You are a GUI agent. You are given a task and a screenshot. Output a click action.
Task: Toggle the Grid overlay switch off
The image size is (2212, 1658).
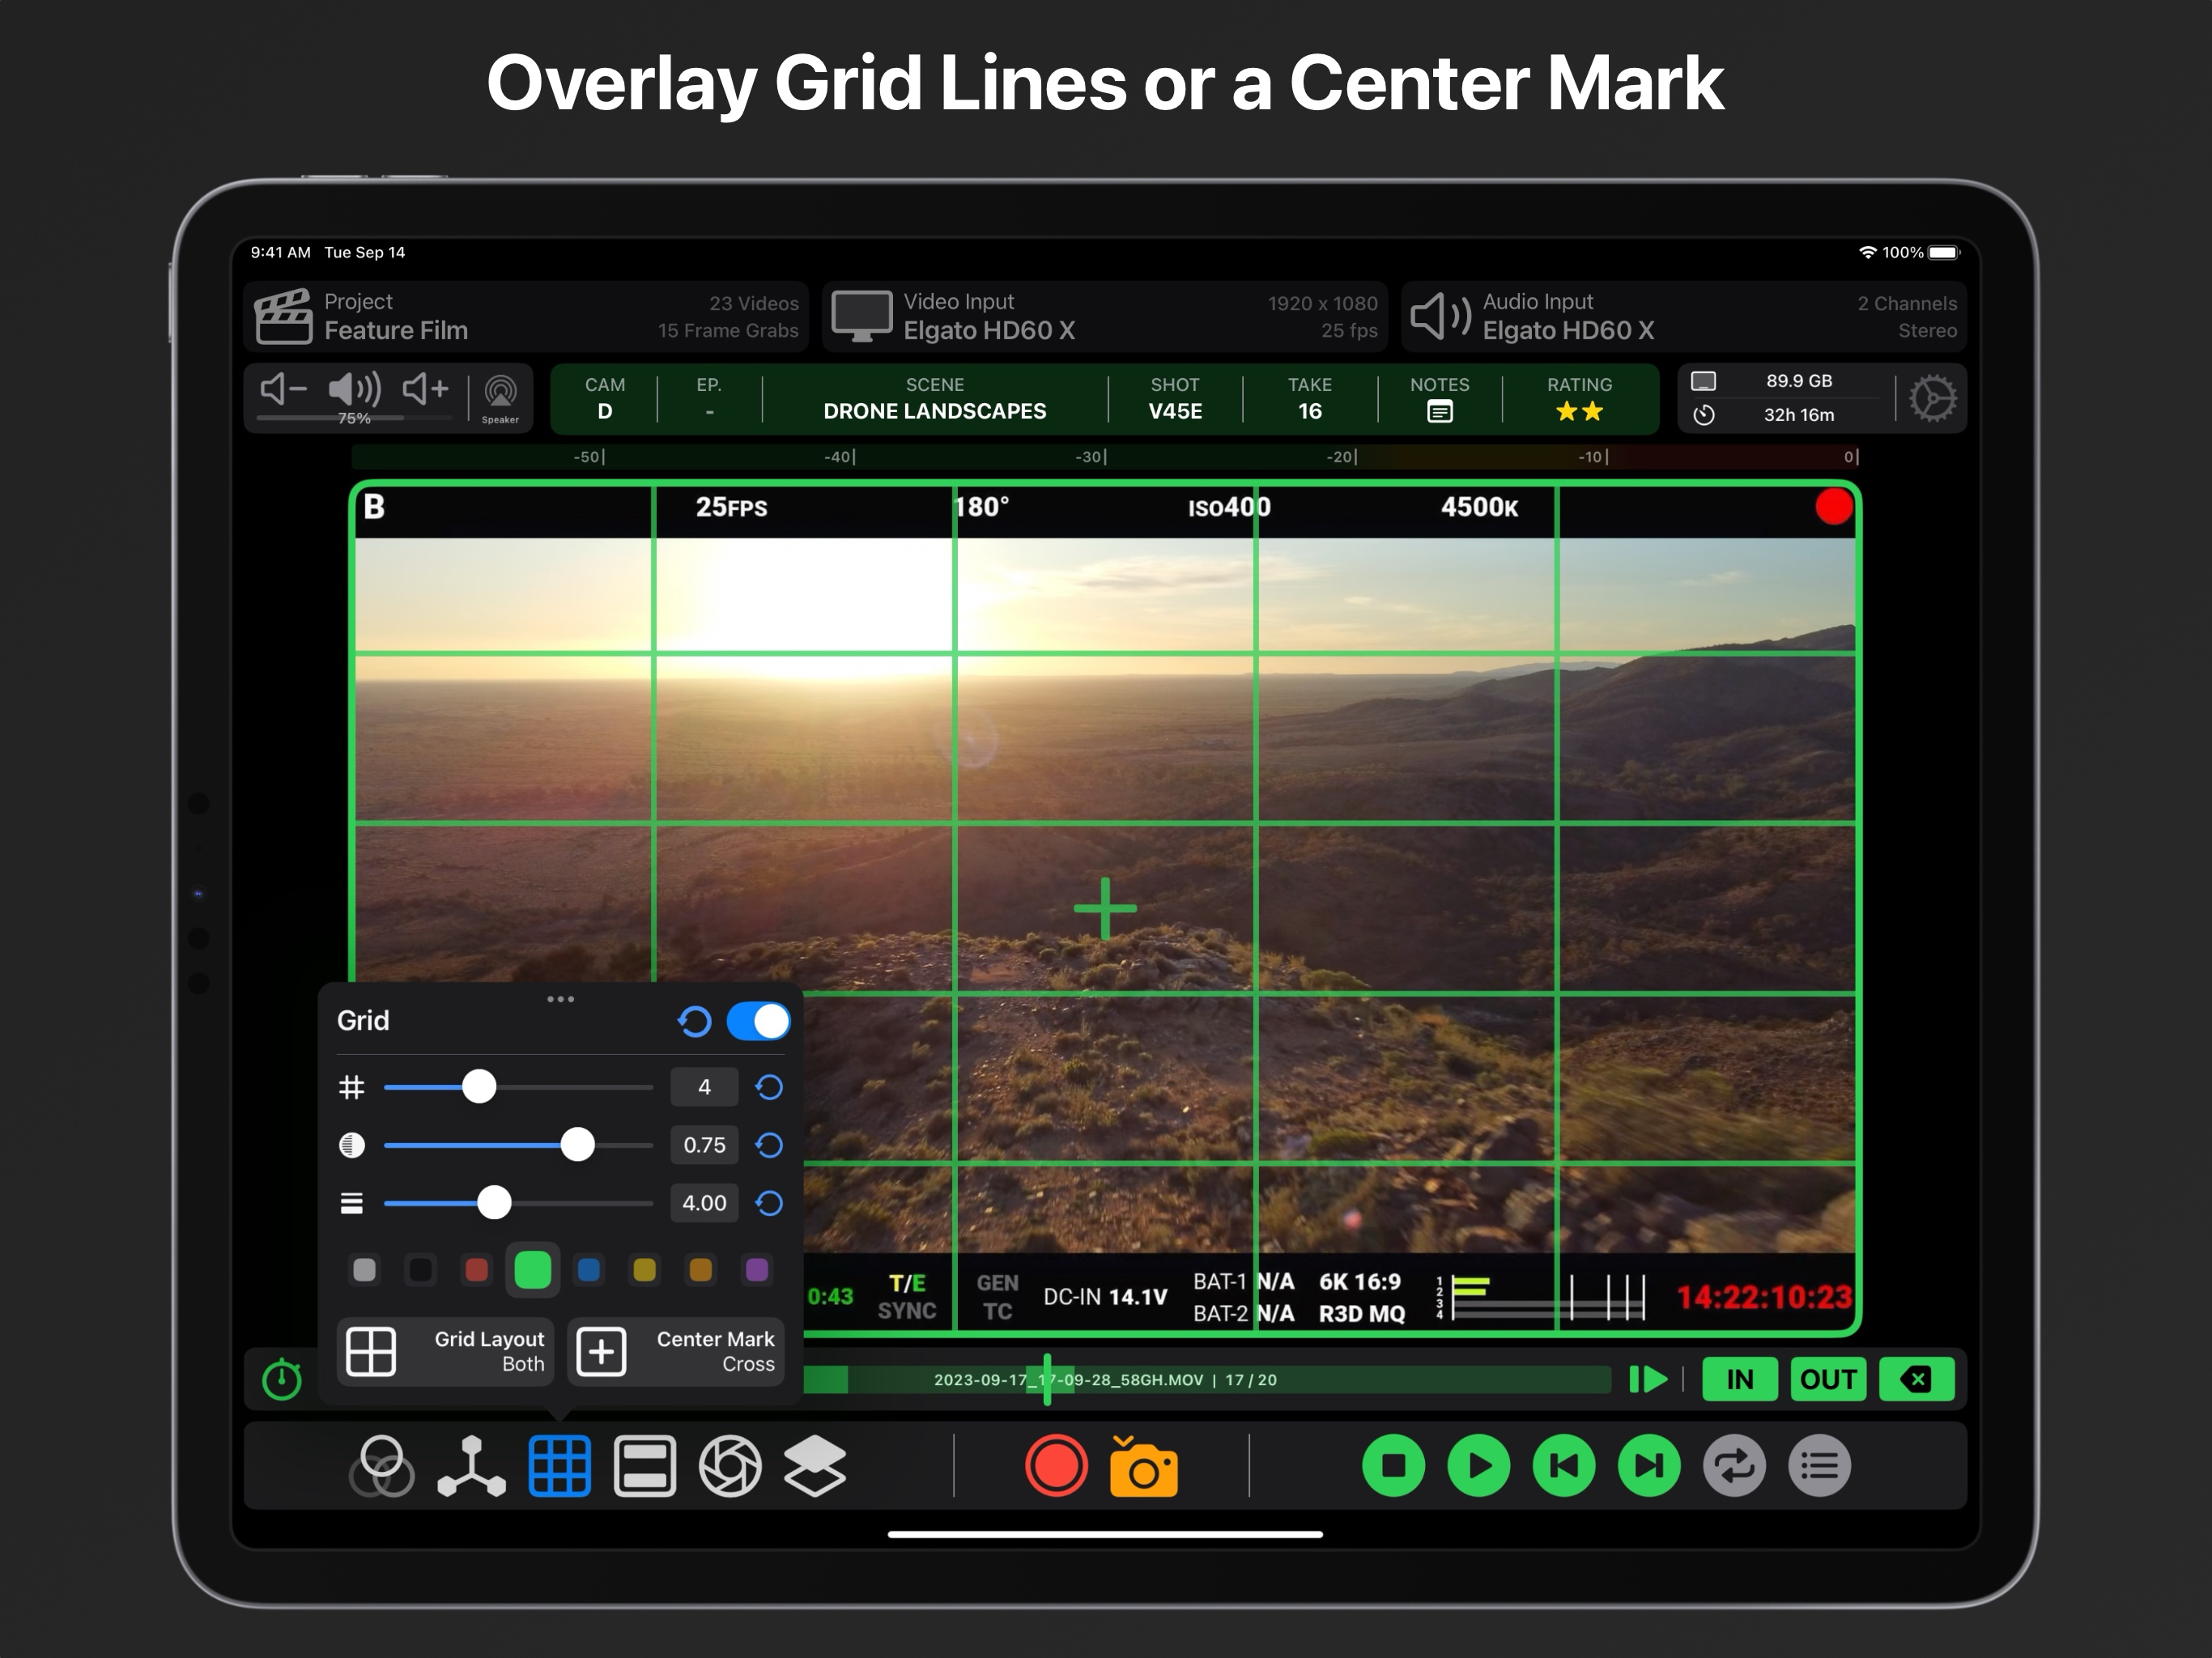pos(758,1021)
